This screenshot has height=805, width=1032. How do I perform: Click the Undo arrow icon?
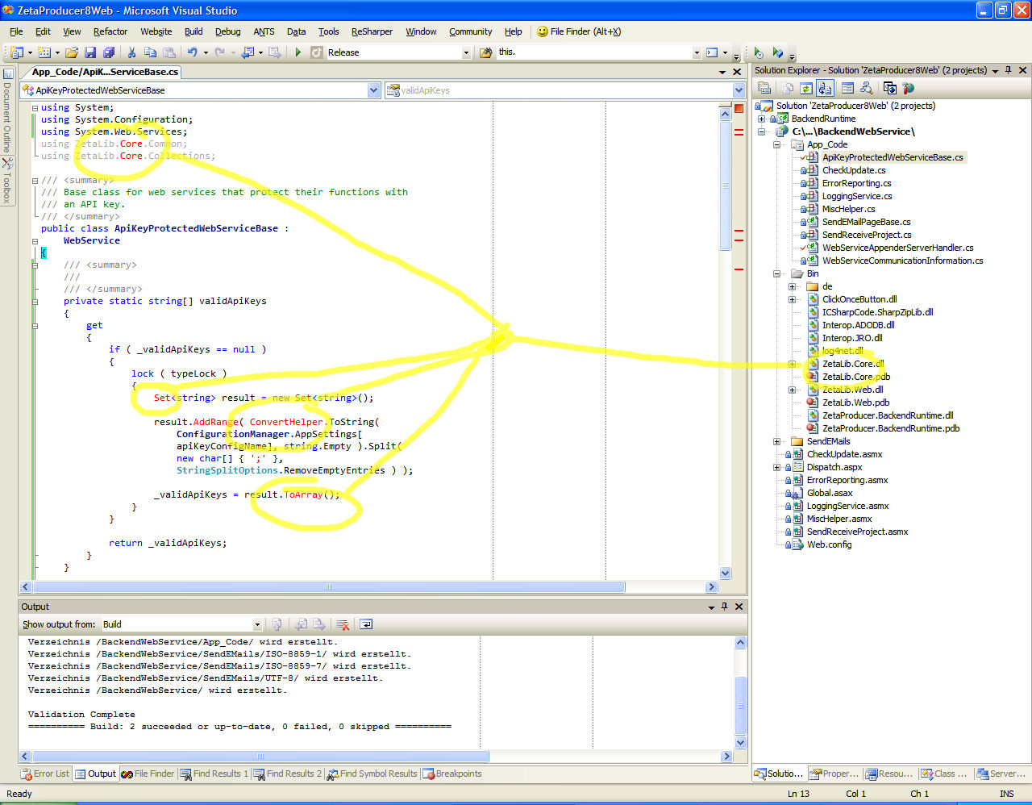pos(192,52)
